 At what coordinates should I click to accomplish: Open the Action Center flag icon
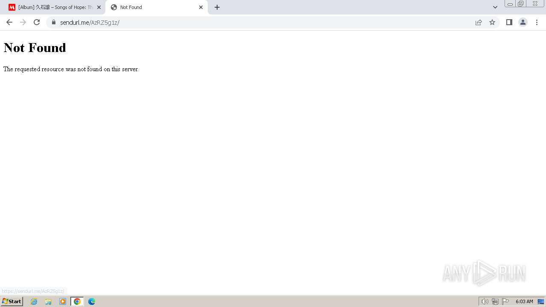[505, 301]
